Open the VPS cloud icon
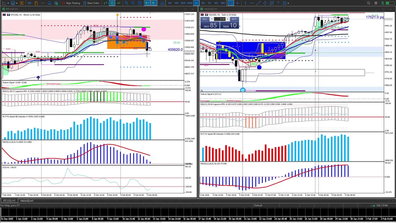Image resolution: width=396 pixels, height=223 pixels. [x=49, y=3]
